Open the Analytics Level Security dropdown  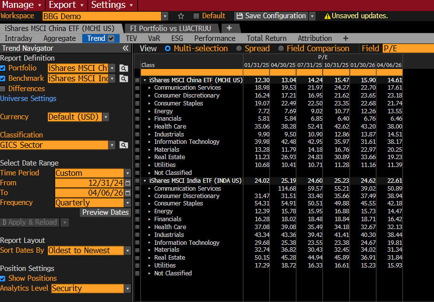click(127, 289)
